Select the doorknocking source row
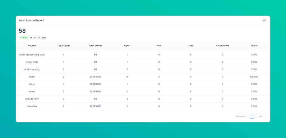The height and width of the screenshot is (138, 286). (x=143, y=69)
